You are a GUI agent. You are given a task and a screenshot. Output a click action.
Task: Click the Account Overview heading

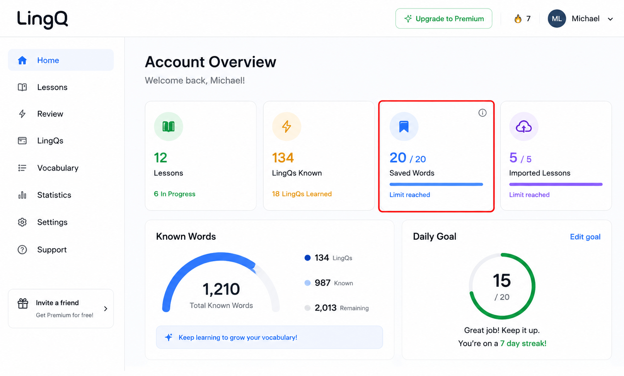(211, 62)
